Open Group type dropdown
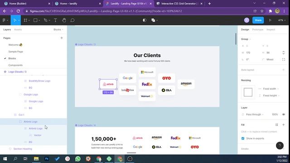The height and width of the screenshot is (163, 290). click(x=246, y=39)
